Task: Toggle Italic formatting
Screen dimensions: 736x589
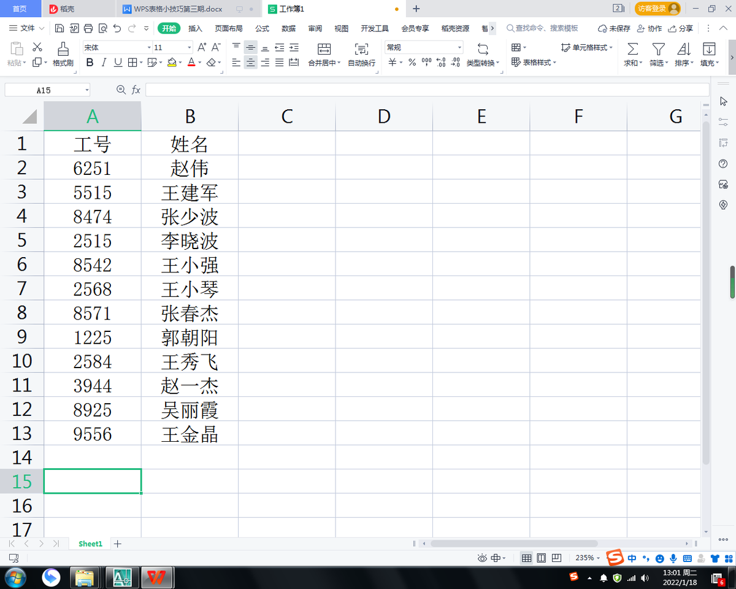Action: pyautogui.click(x=104, y=62)
